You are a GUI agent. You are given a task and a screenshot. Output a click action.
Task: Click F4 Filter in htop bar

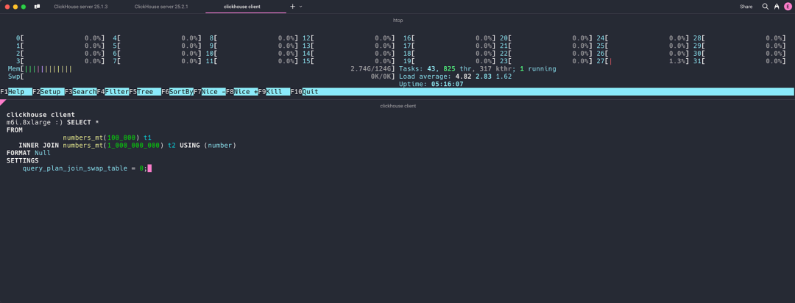113,92
